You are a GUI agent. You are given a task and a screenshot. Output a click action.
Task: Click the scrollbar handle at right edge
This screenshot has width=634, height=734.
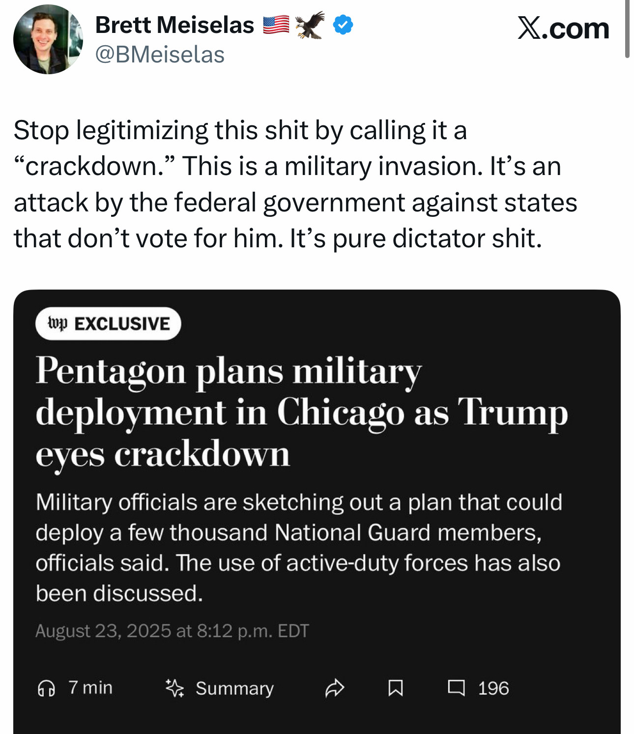627,29
